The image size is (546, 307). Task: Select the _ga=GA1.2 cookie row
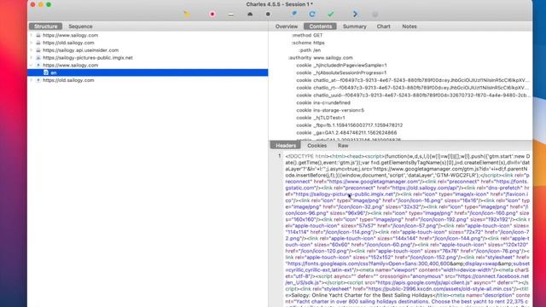[x=400, y=133]
